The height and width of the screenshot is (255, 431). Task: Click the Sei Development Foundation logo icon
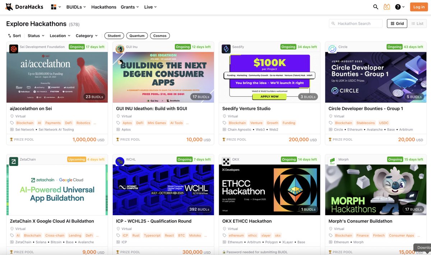pyautogui.click(x=14, y=49)
